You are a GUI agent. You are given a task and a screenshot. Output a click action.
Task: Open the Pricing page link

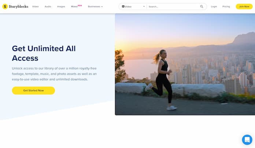(x=226, y=7)
